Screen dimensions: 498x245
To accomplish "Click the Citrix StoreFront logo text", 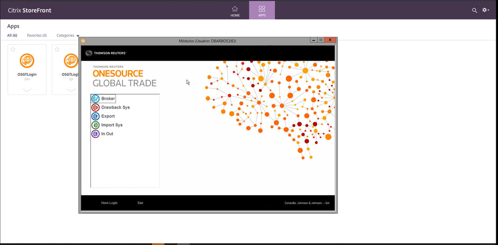I will (30, 11).
